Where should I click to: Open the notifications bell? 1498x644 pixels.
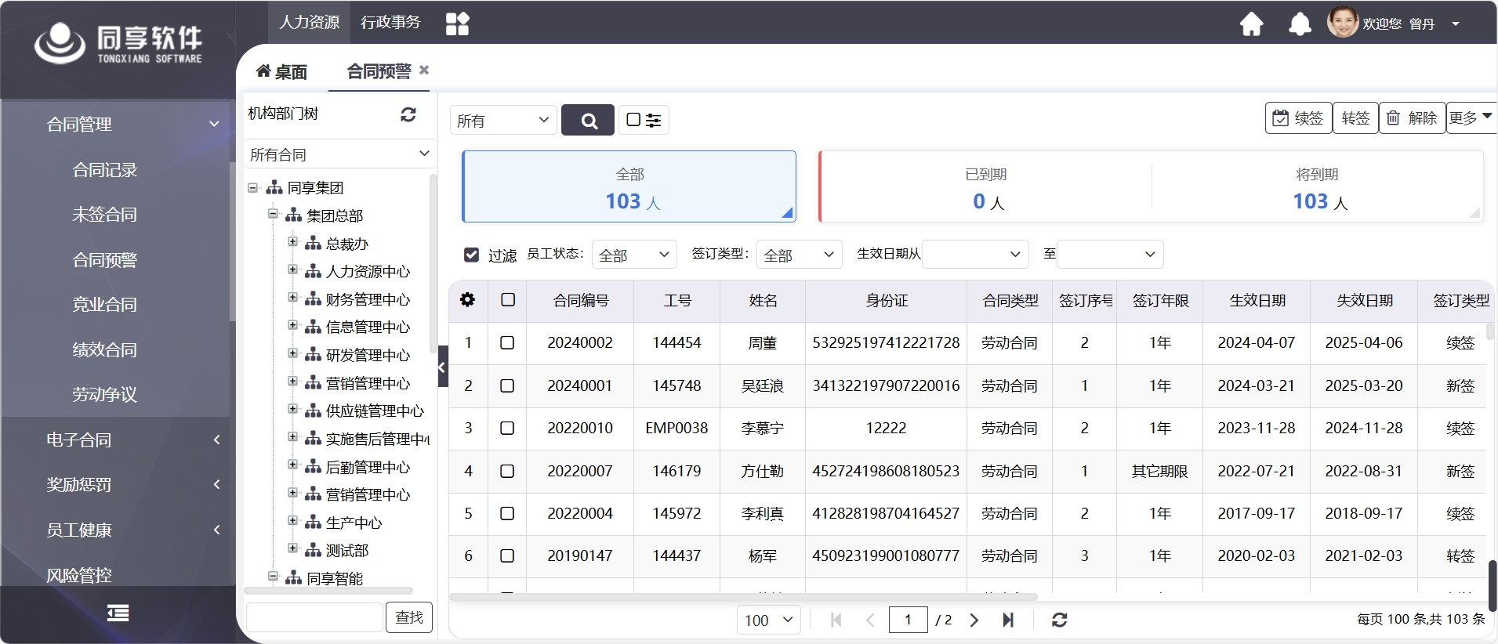[1300, 24]
